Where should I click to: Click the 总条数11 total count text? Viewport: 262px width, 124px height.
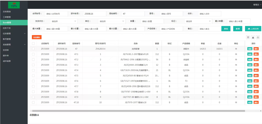(x=34, y=115)
